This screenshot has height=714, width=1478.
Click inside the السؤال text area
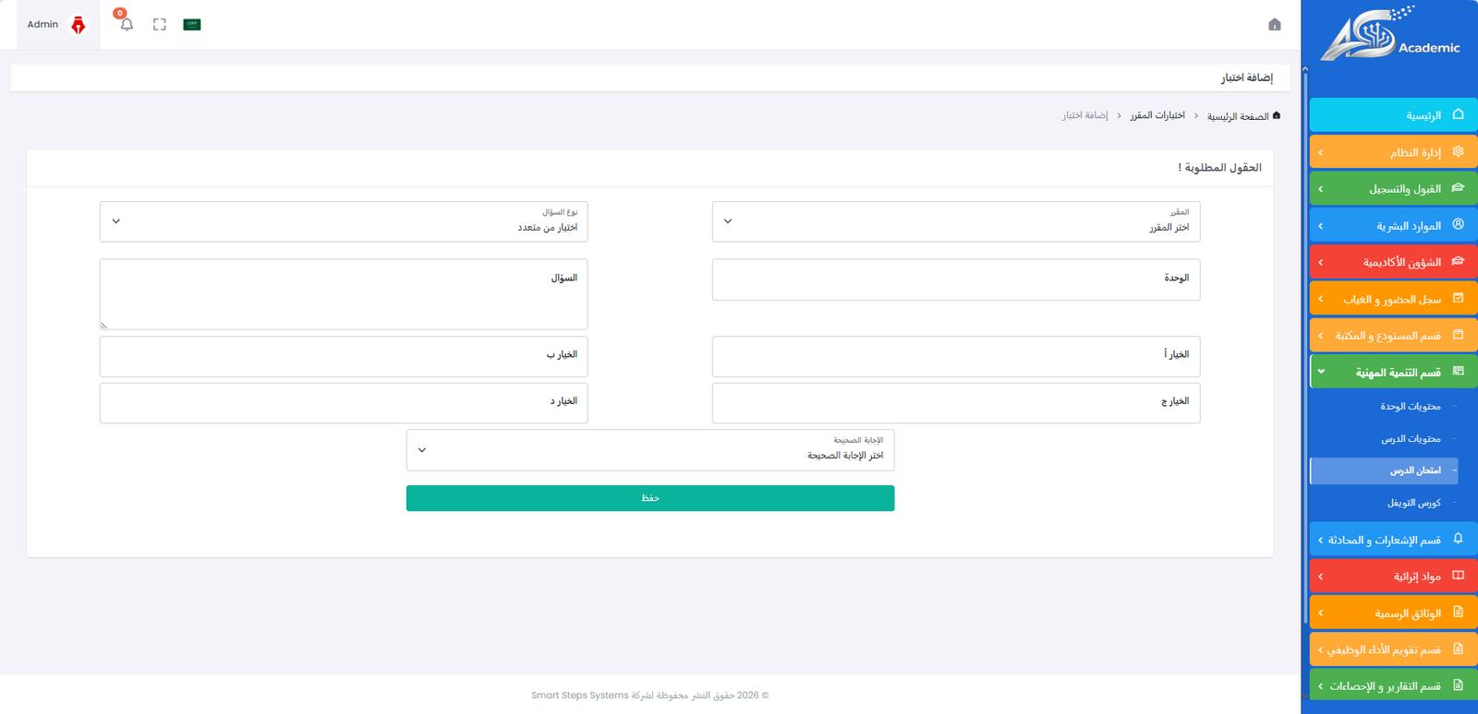(x=343, y=293)
